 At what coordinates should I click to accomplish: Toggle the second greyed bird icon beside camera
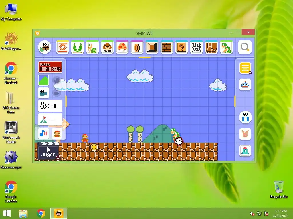tap(56, 93)
